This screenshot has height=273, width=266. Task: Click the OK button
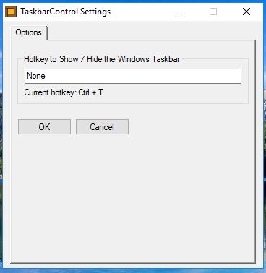pyautogui.click(x=44, y=127)
